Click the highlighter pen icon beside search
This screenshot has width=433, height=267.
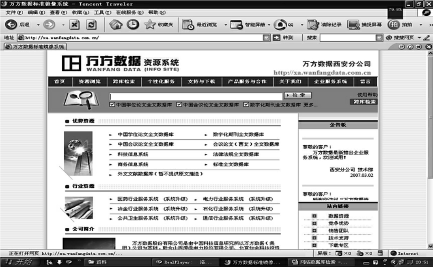pos(427,38)
